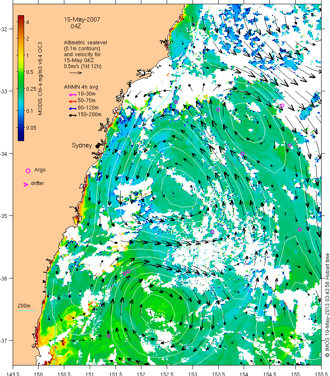Image resolution: width=330 pixels, height=376 pixels.
Task: Click the Argo float marker near 37S 151.4E
Action: click(108, 336)
